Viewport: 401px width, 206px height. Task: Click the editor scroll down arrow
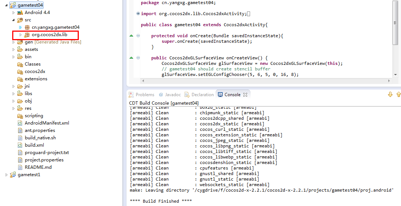click(x=395, y=75)
